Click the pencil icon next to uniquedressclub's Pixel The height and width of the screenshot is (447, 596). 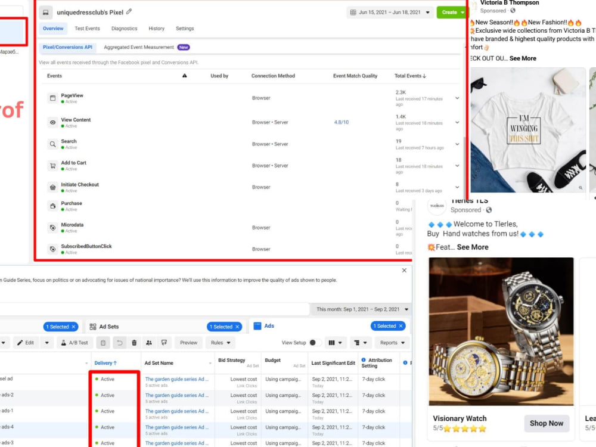click(x=129, y=12)
